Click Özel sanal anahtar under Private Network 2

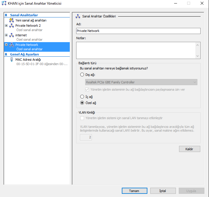[29, 30]
